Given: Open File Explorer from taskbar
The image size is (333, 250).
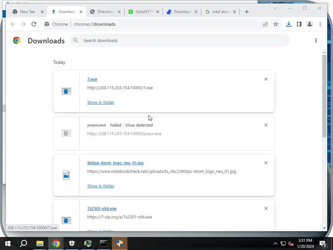Looking at the screenshot, I should (x=40, y=243).
